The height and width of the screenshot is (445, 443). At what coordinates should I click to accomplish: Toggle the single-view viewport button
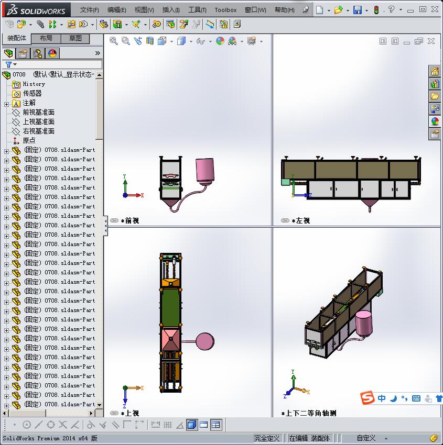pos(204,425)
